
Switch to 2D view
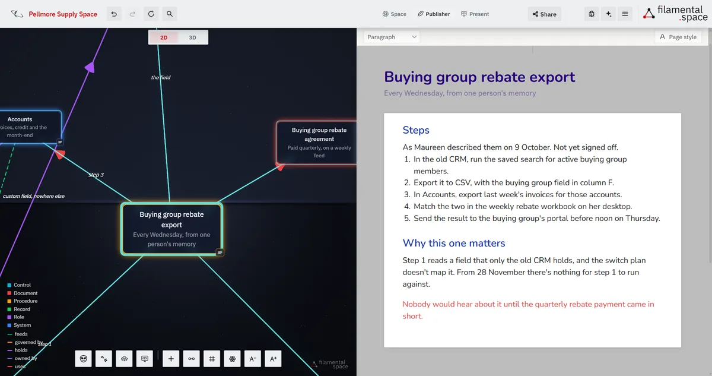point(164,37)
